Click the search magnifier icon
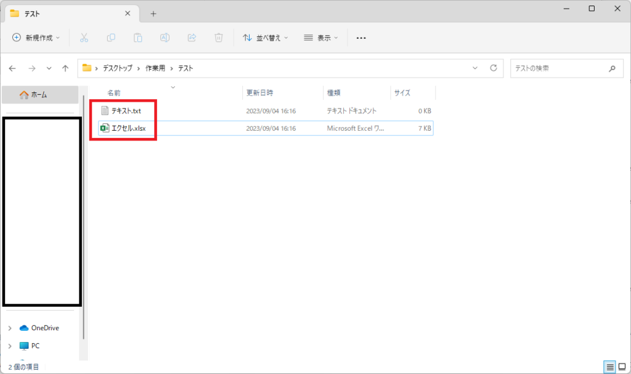The image size is (631, 374). tap(612, 68)
